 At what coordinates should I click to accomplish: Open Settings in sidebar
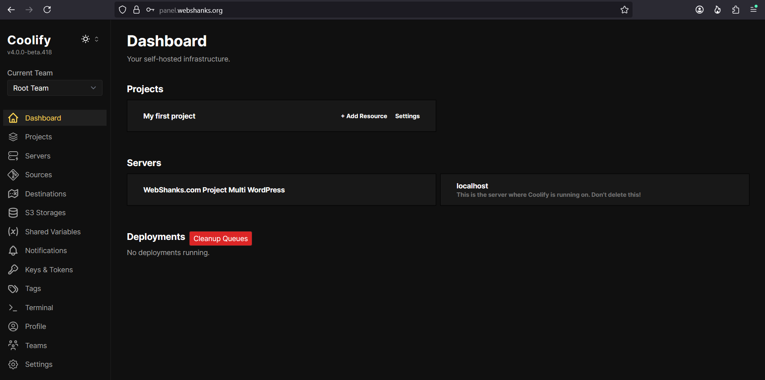pos(55,364)
